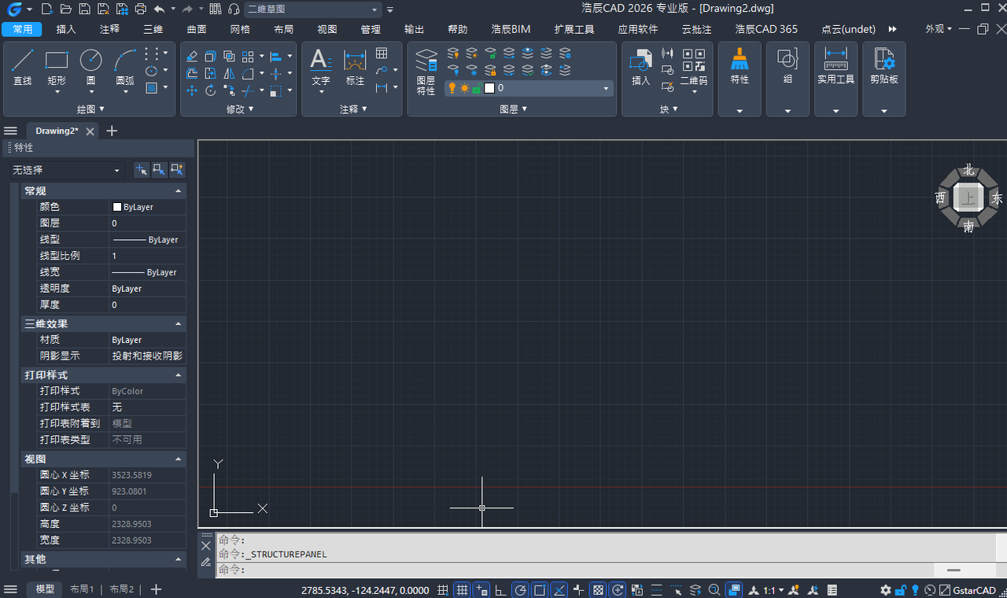Open the 1:1 annotation scale dropdown
The image size is (1007, 598).
773,590
